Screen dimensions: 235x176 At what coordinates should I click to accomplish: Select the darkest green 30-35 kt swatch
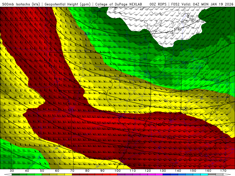tap(16, 175)
